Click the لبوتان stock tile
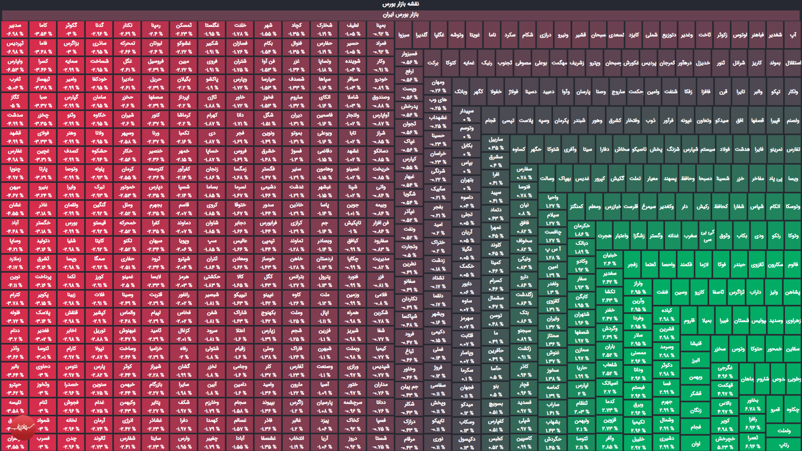The width and height of the screenshot is (802, 451). (155, 47)
